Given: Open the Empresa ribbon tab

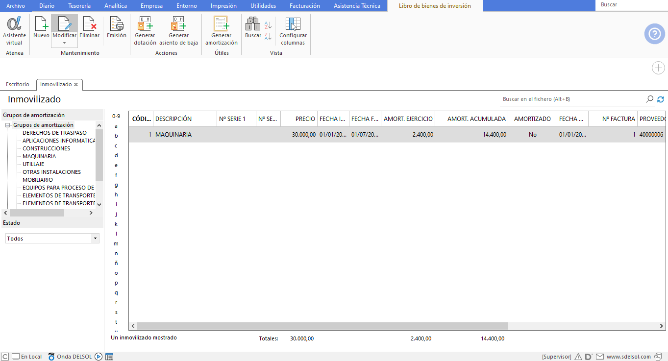Looking at the screenshot, I should pyautogui.click(x=151, y=6).
